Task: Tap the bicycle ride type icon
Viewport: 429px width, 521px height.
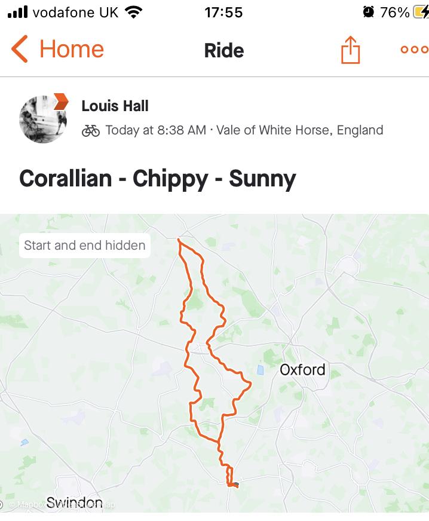Action: pos(91,131)
